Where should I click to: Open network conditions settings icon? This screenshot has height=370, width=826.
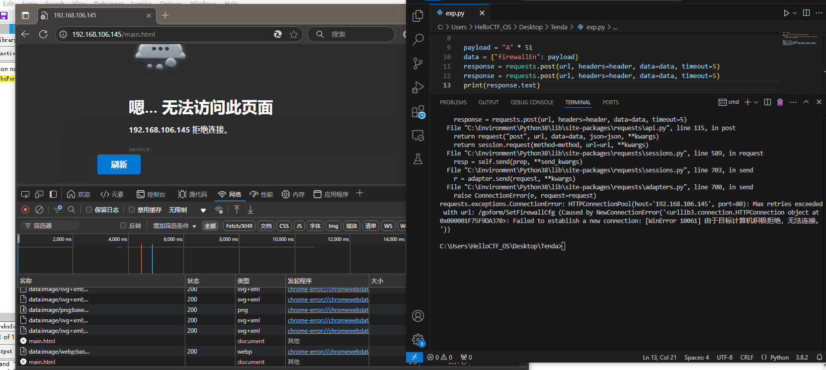[x=219, y=210]
